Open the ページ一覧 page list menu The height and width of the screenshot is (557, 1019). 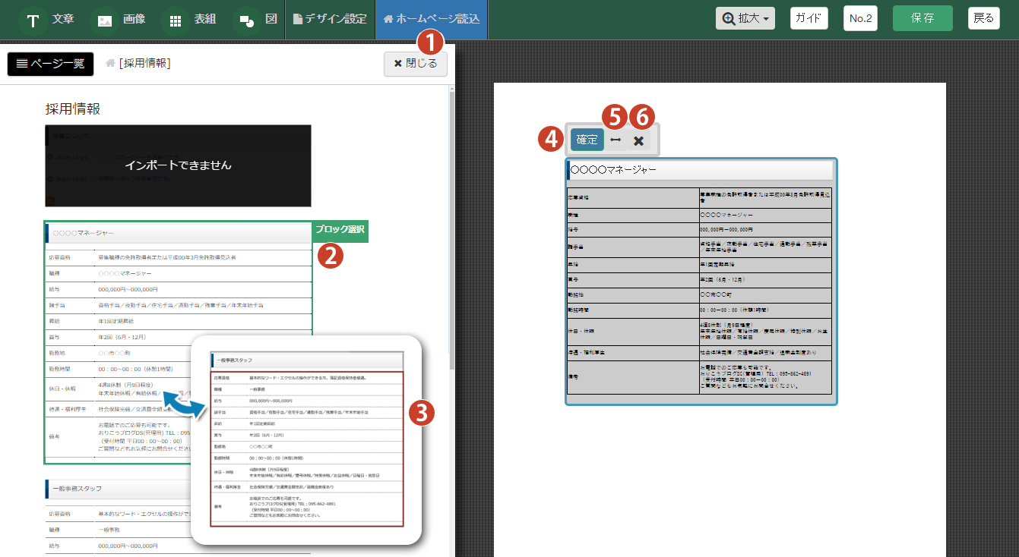tap(50, 64)
